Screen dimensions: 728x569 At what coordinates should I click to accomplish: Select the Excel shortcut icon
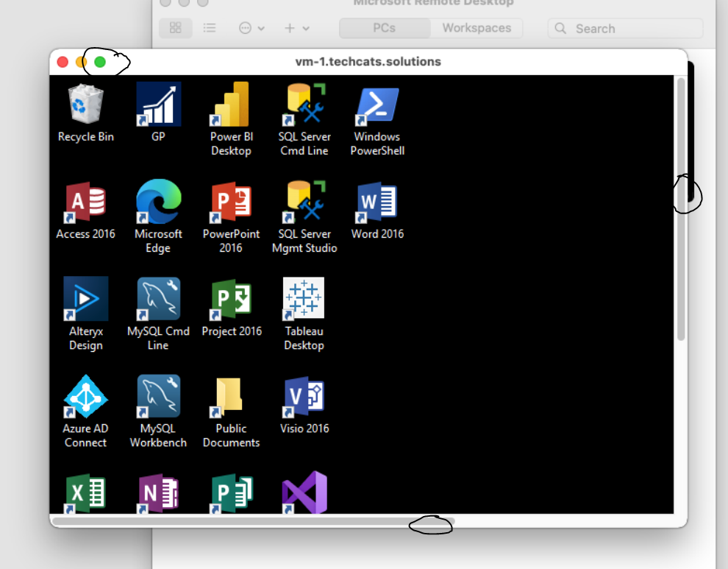point(85,493)
